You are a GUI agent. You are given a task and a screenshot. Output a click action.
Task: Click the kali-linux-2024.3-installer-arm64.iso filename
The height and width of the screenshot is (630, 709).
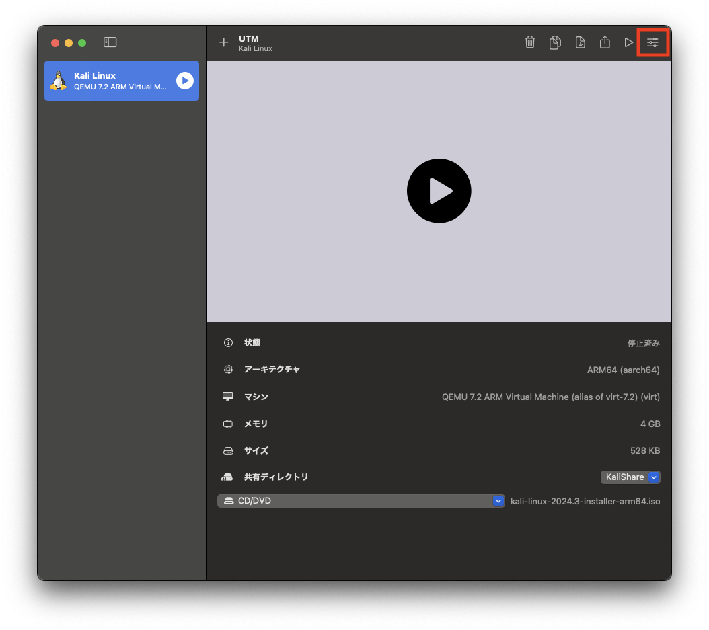(x=585, y=501)
